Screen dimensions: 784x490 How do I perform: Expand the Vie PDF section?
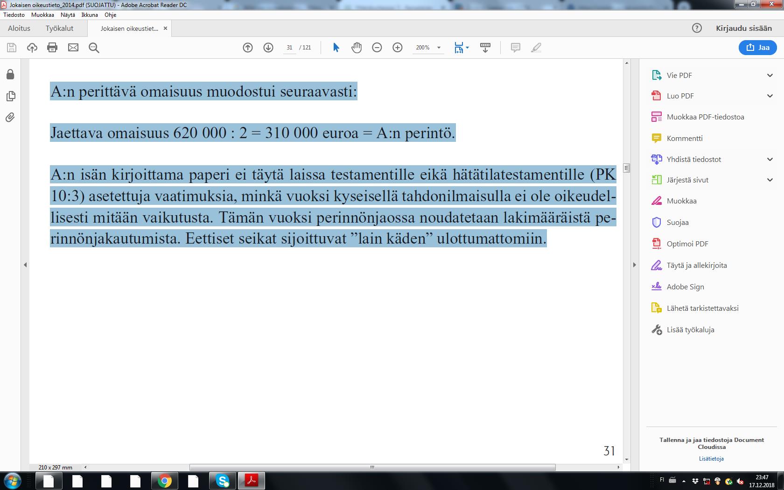(770, 75)
